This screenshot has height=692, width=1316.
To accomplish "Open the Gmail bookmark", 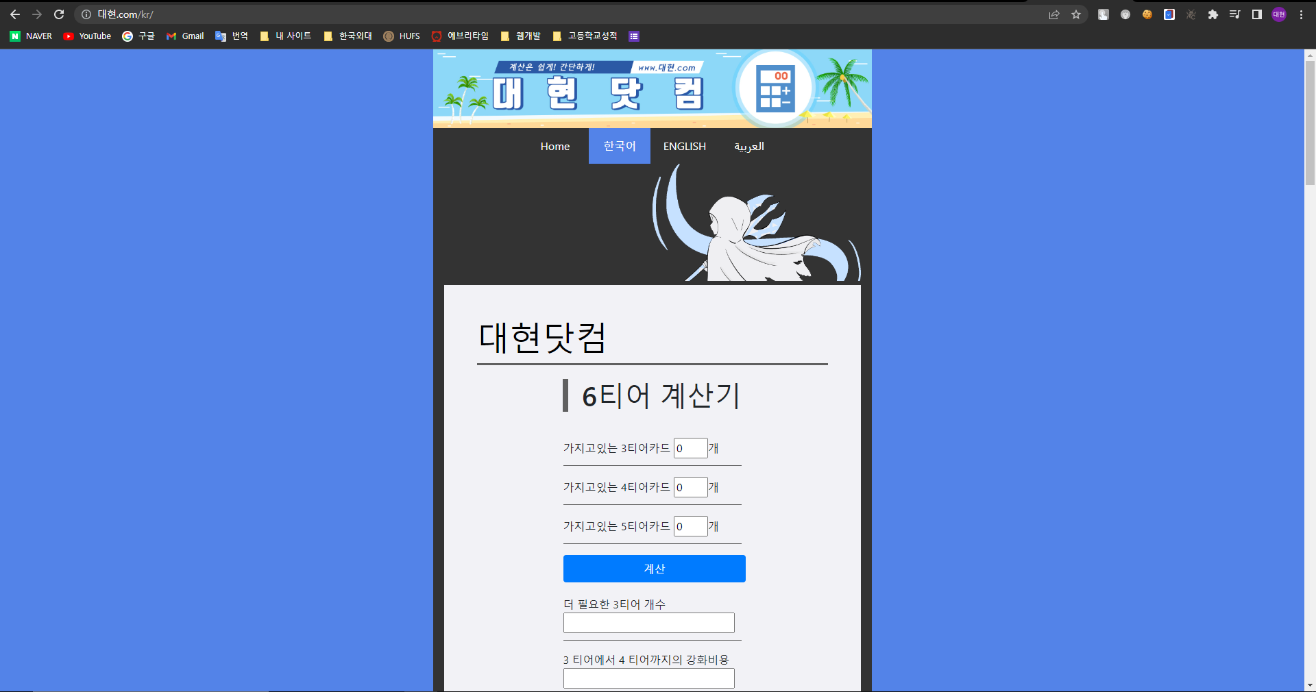I will pyautogui.click(x=184, y=36).
